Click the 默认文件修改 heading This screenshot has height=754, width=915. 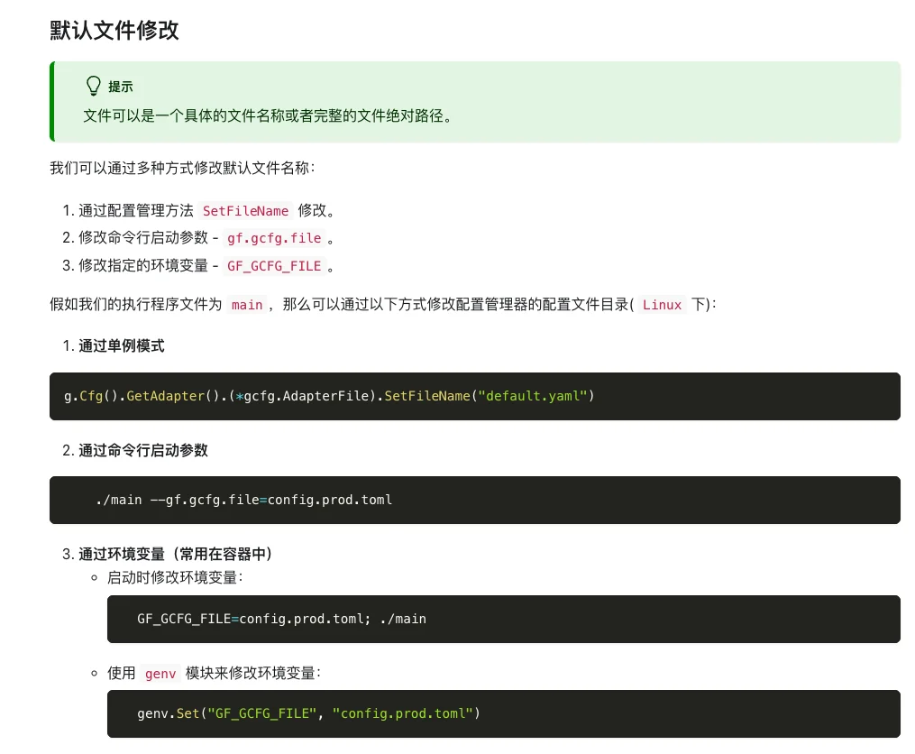(114, 30)
